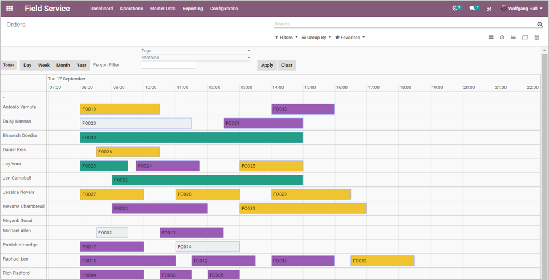This screenshot has height=280, width=549.
Task: Open order FO018 purple bar
Action: tap(303, 109)
